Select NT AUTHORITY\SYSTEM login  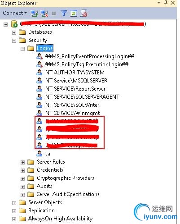point(75,73)
